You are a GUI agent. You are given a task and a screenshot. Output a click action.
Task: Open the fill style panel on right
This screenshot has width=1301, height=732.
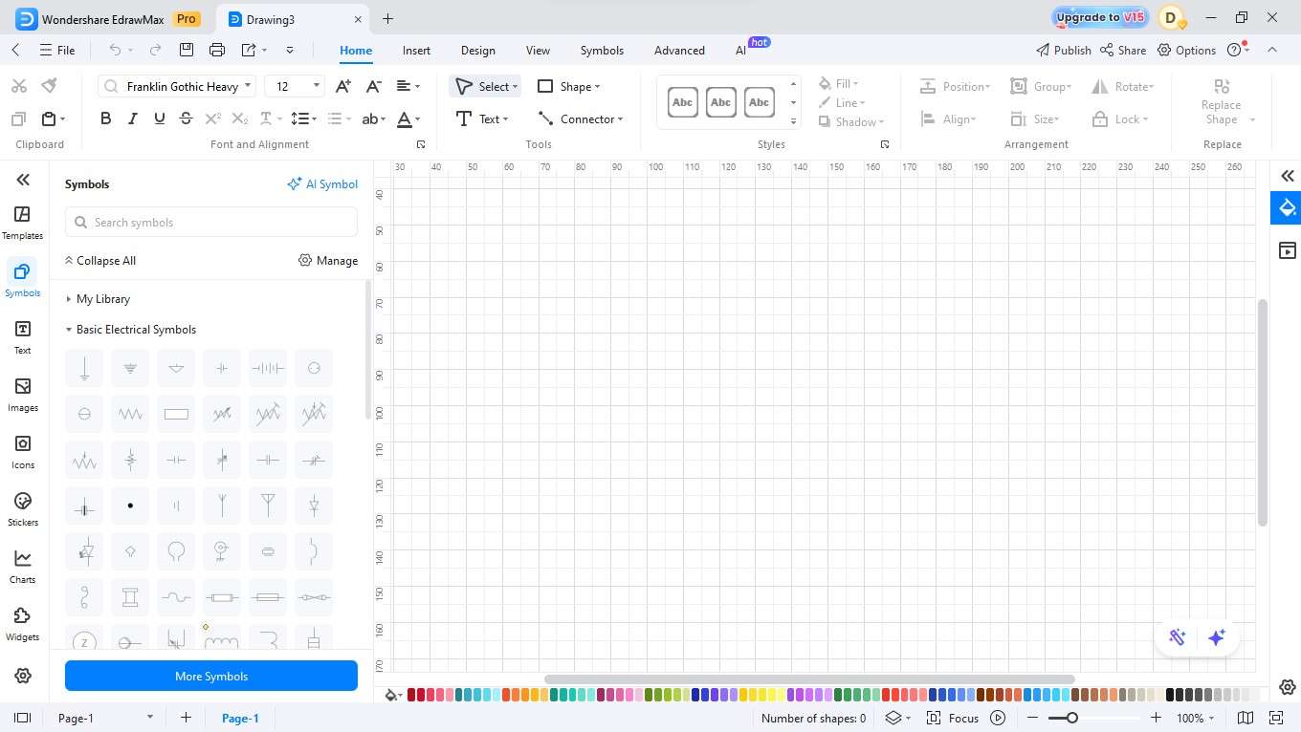[x=1287, y=208]
